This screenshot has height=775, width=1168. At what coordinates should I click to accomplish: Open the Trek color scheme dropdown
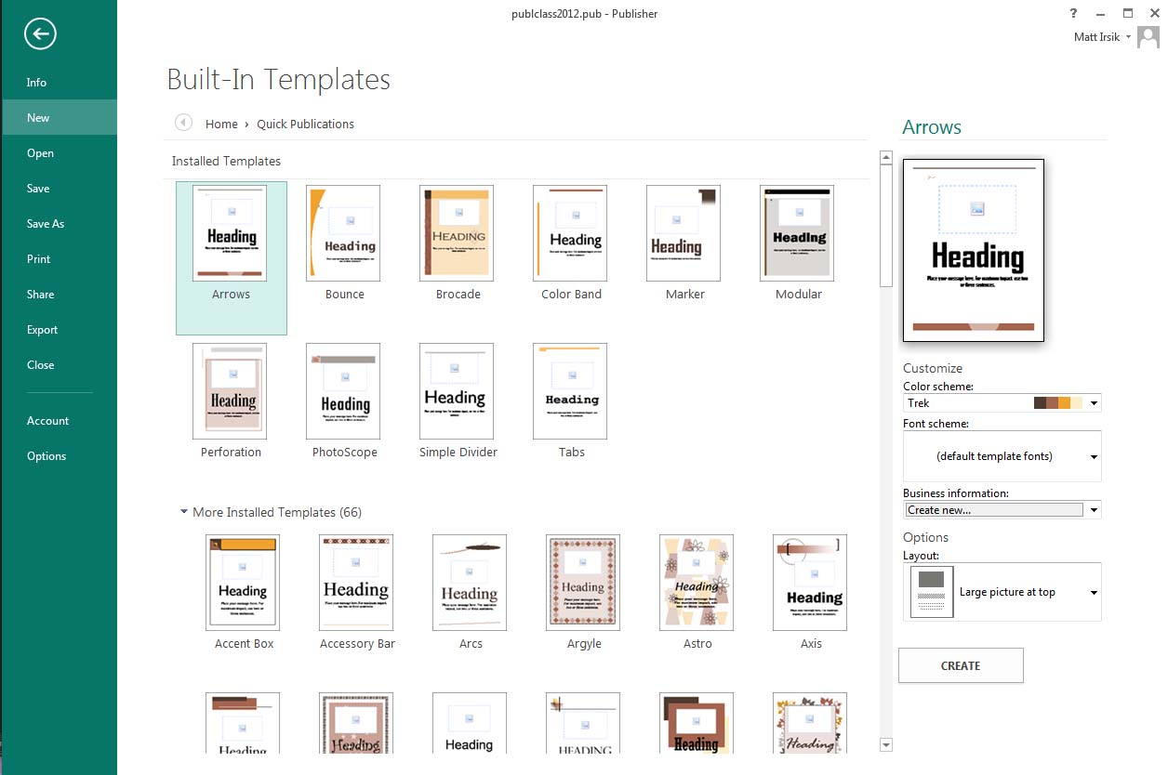coord(1095,402)
